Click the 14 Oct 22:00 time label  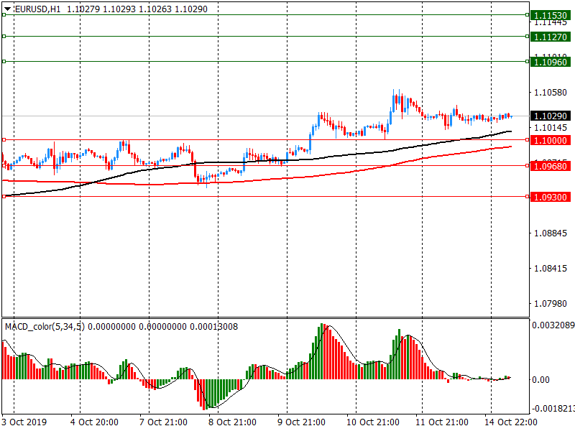click(511, 422)
